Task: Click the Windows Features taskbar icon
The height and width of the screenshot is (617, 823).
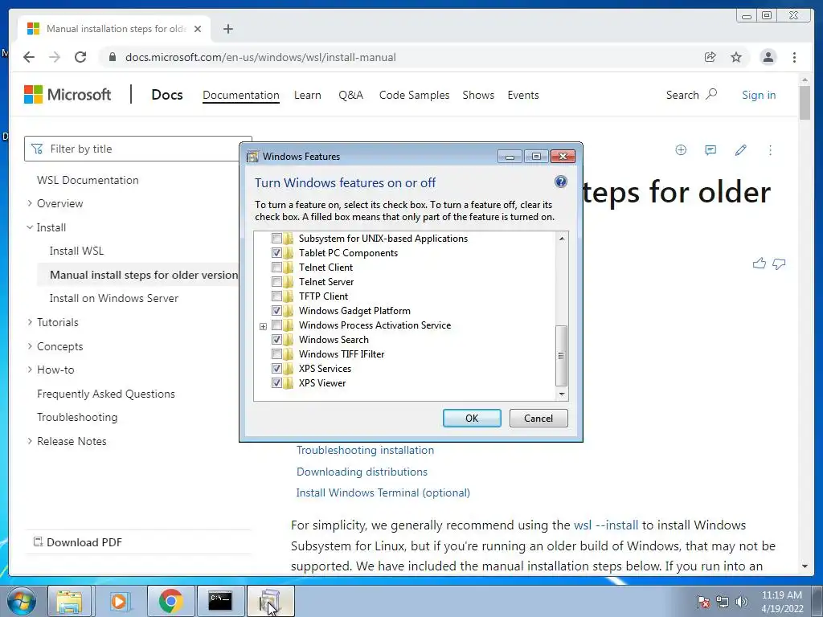Action: (270, 601)
